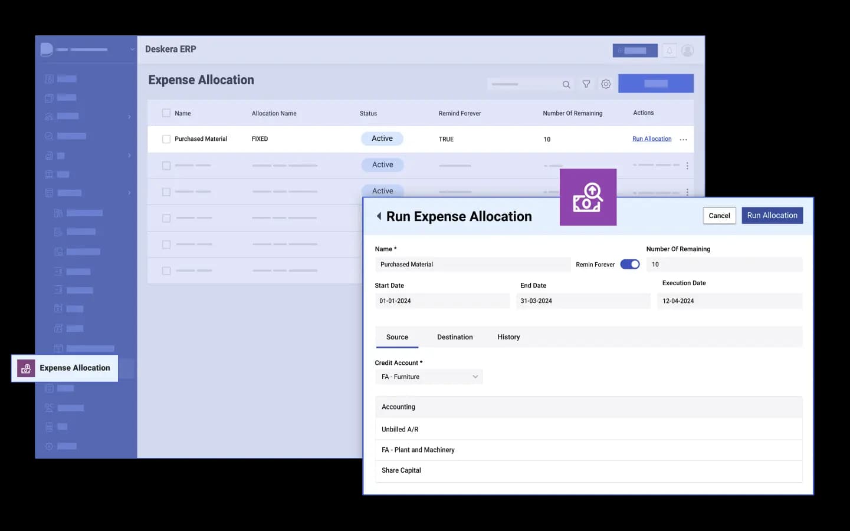Switch to the Destination tab

coord(455,337)
